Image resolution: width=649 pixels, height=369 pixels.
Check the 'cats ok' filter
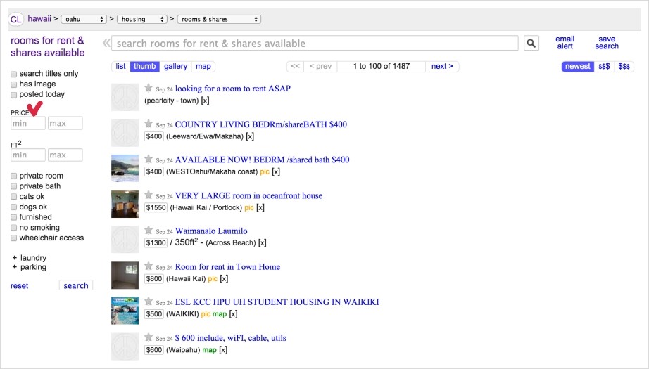[x=14, y=197]
